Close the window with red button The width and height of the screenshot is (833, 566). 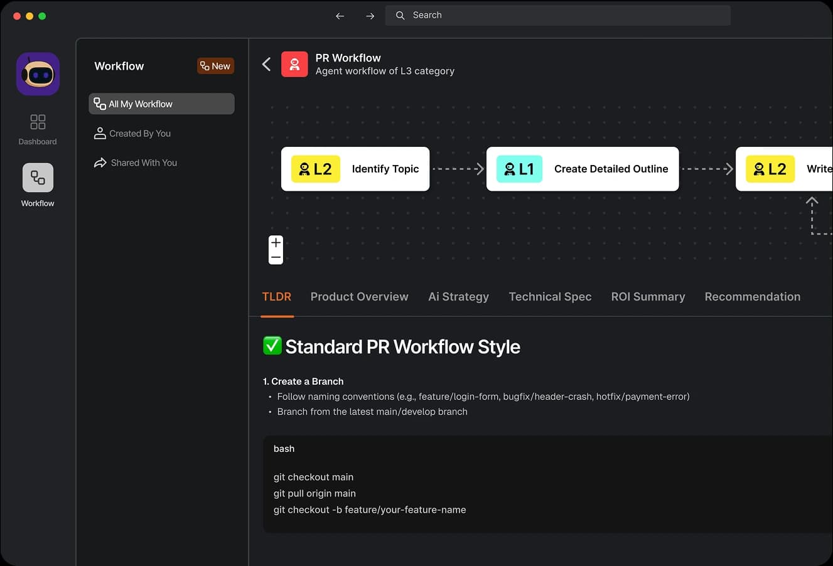17,16
